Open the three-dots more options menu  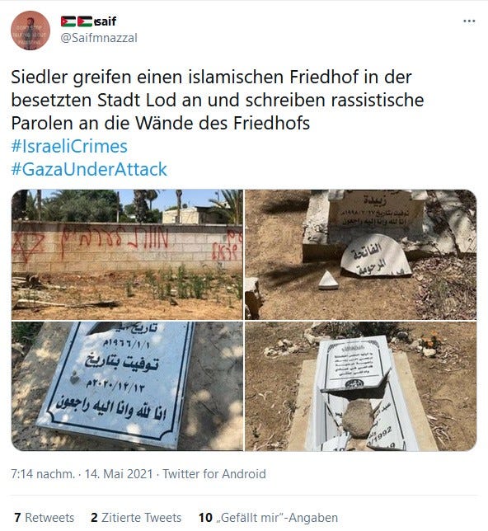click(469, 21)
